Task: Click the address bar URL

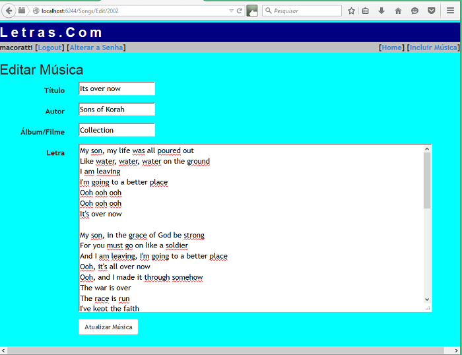Action: pos(80,11)
